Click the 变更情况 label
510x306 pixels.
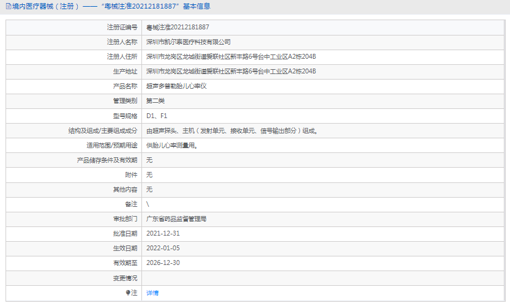(126, 278)
